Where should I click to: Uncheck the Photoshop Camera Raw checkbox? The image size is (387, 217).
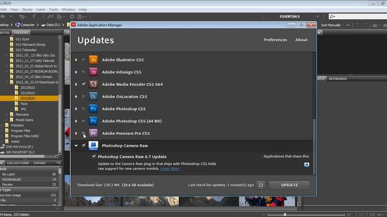pyautogui.click(x=83, y=145)
